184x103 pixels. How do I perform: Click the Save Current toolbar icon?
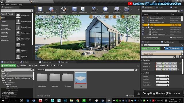(40, 9)
